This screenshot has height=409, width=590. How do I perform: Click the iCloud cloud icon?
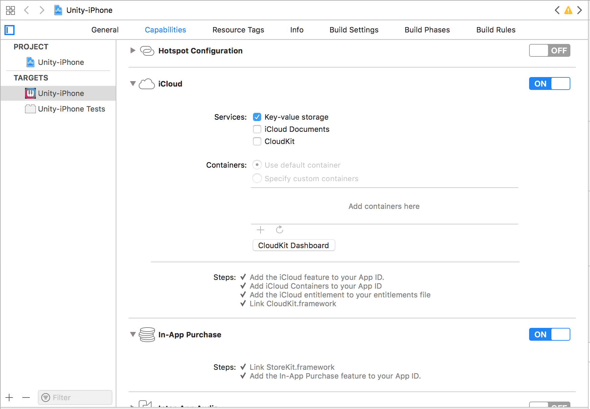[147, 84]
